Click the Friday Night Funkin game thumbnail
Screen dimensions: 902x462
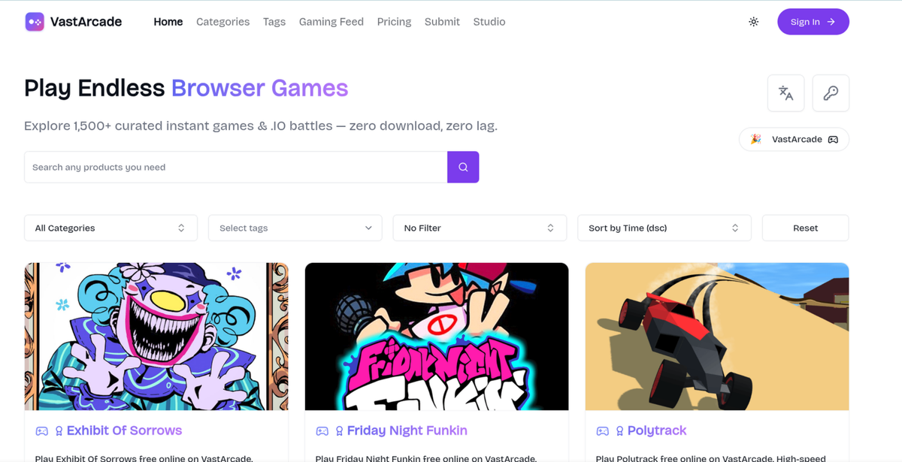tap(437, 337)
